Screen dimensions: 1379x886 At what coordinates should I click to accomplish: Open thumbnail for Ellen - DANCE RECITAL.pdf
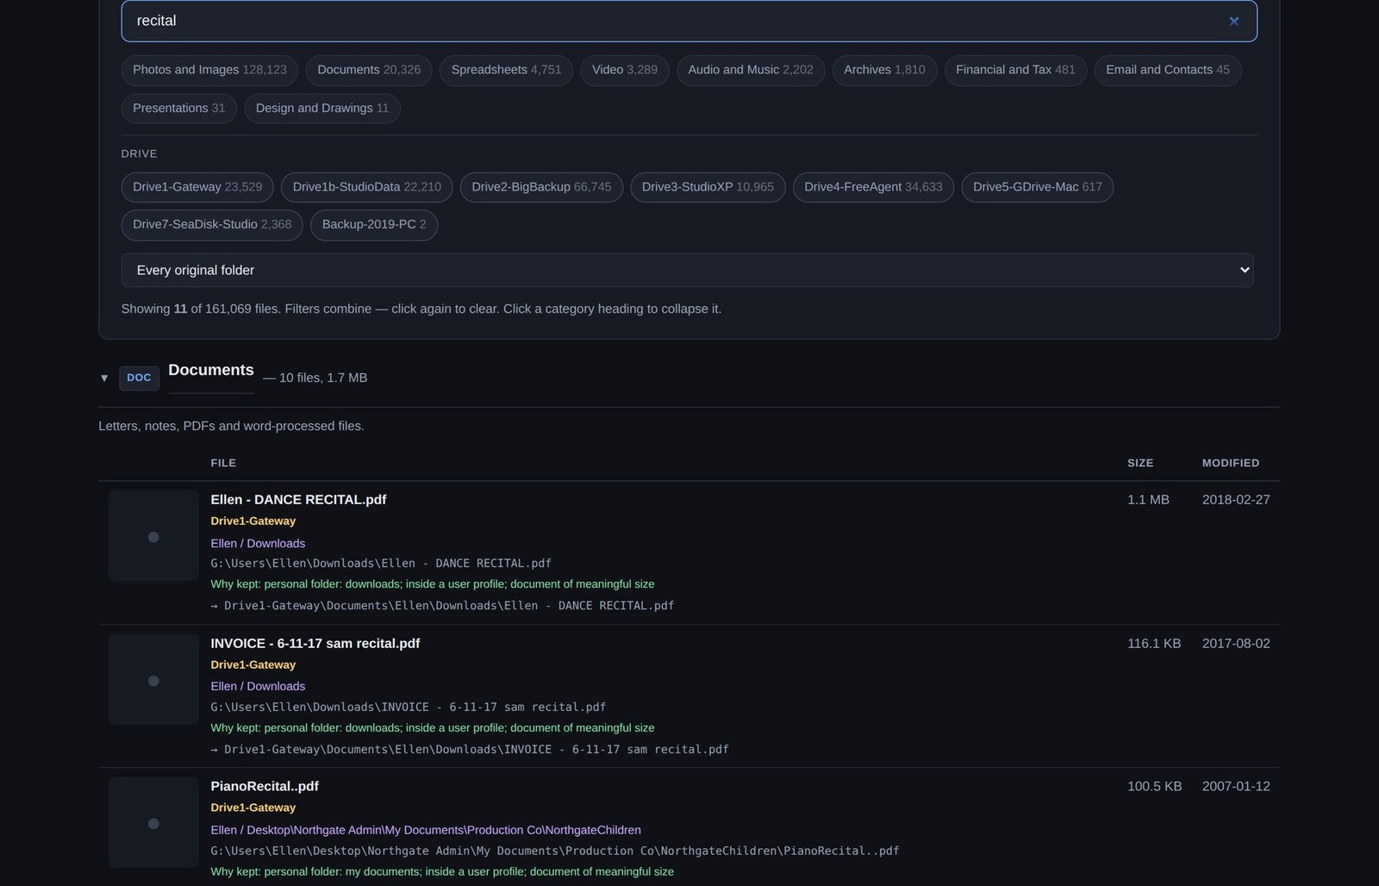pyautogui.click(x=153, y=536)
